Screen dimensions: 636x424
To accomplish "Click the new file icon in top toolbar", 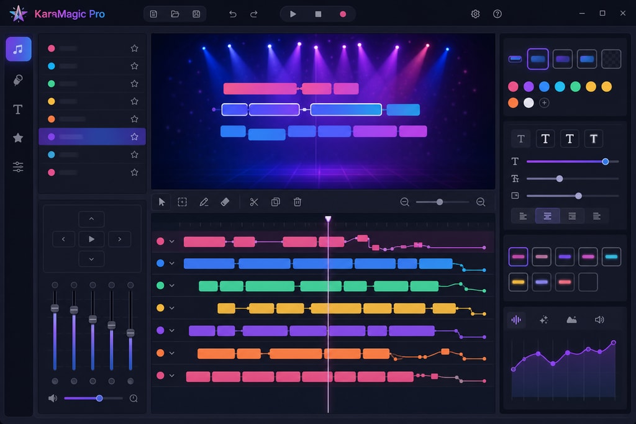I will (154, 14).
